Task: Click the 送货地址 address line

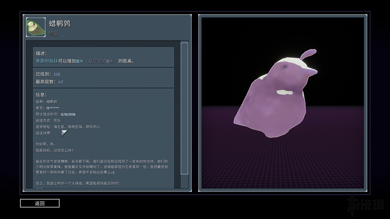Action: (68, 127)
